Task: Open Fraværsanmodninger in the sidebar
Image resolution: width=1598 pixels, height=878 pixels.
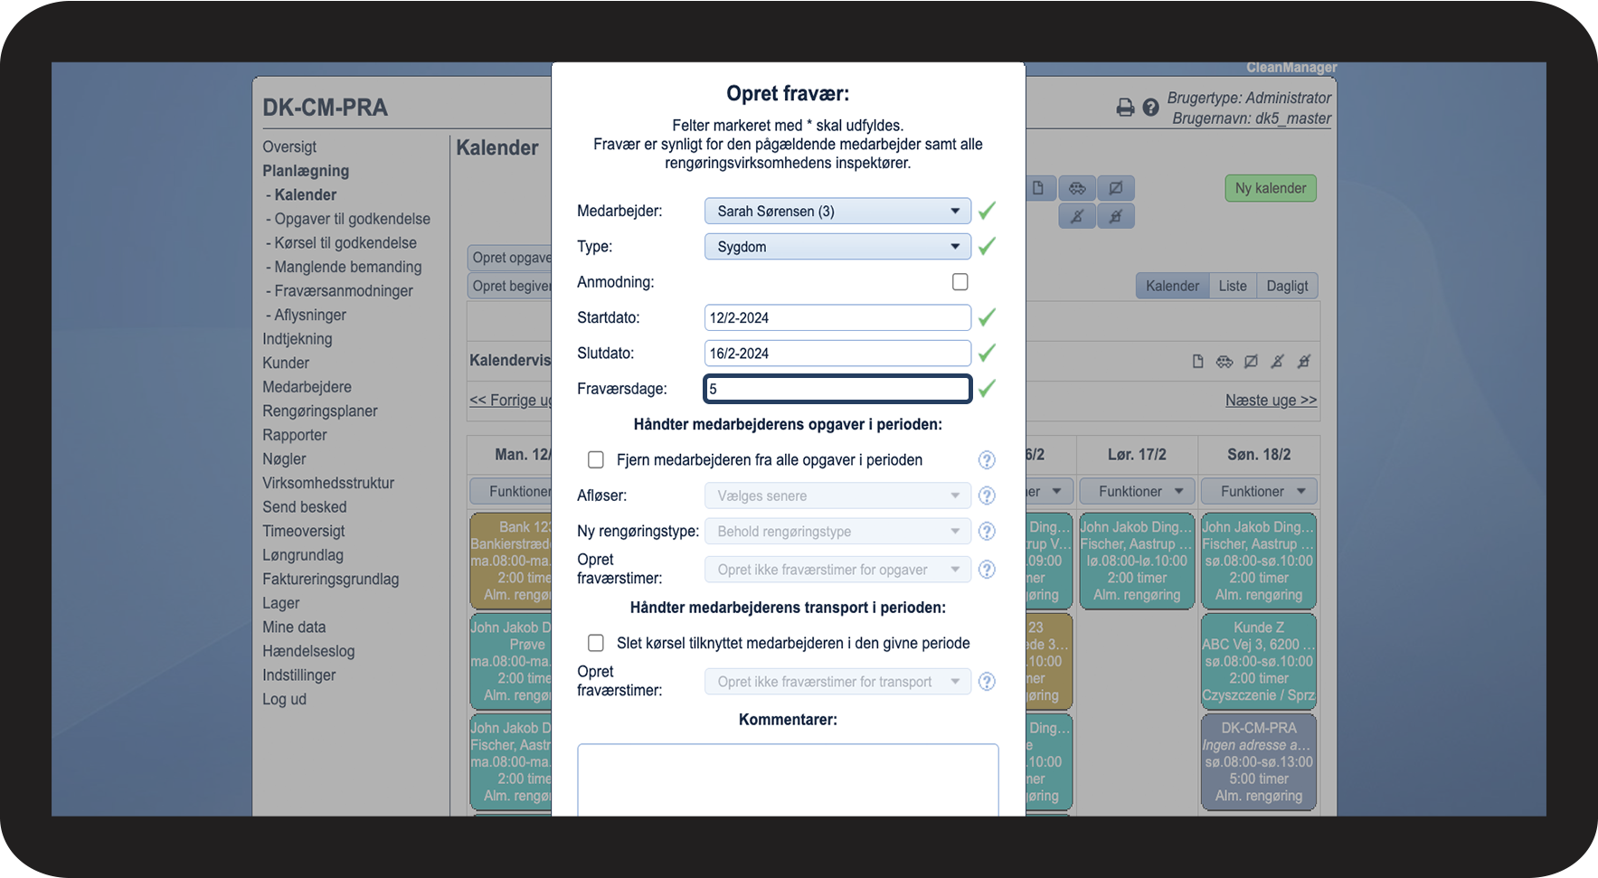Action: (x=344, y=291)
